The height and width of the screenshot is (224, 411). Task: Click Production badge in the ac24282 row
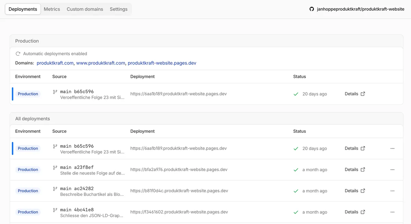click(28, 191)
